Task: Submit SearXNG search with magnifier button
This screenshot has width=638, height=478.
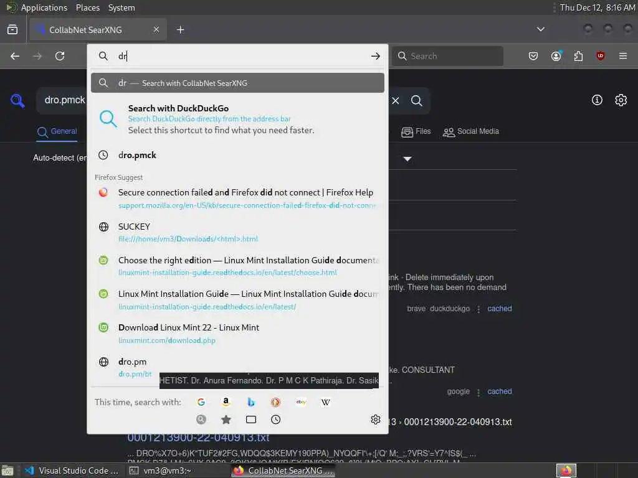Action: coord(417,100)
